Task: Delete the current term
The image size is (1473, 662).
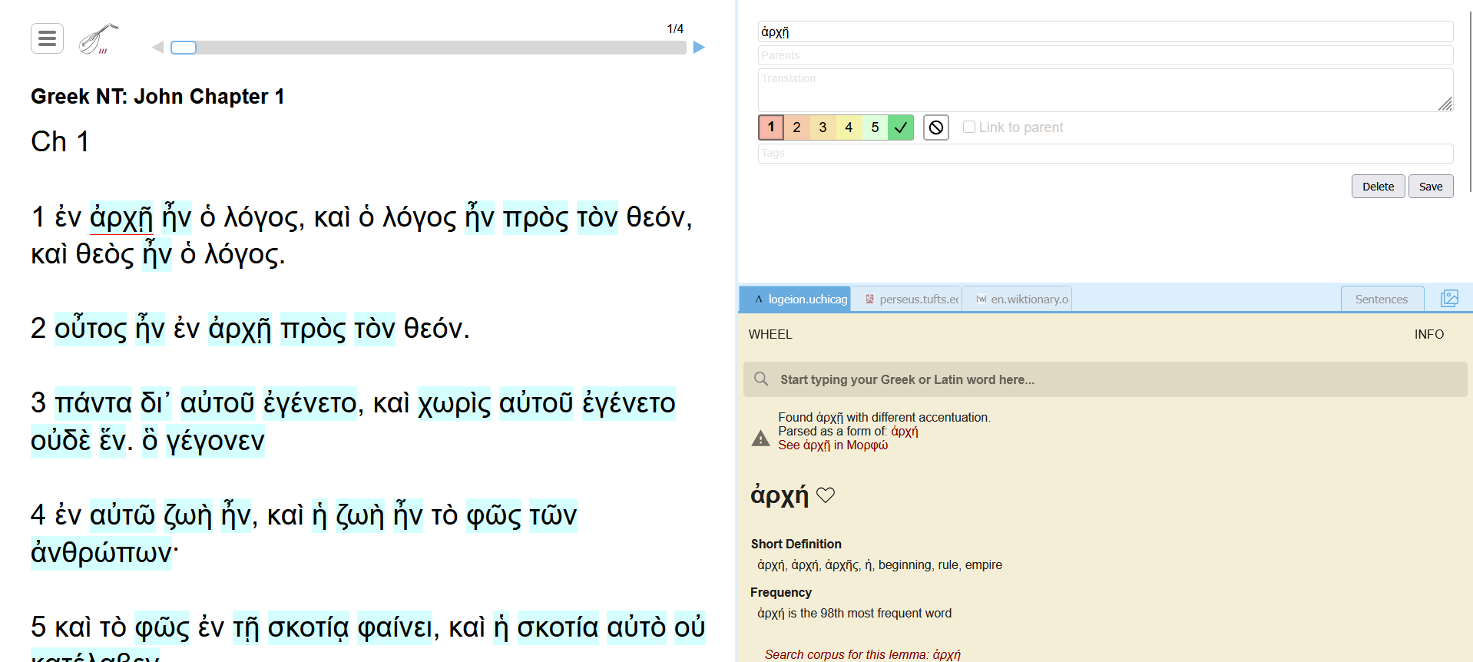Action: click(x=1378, y=187)
